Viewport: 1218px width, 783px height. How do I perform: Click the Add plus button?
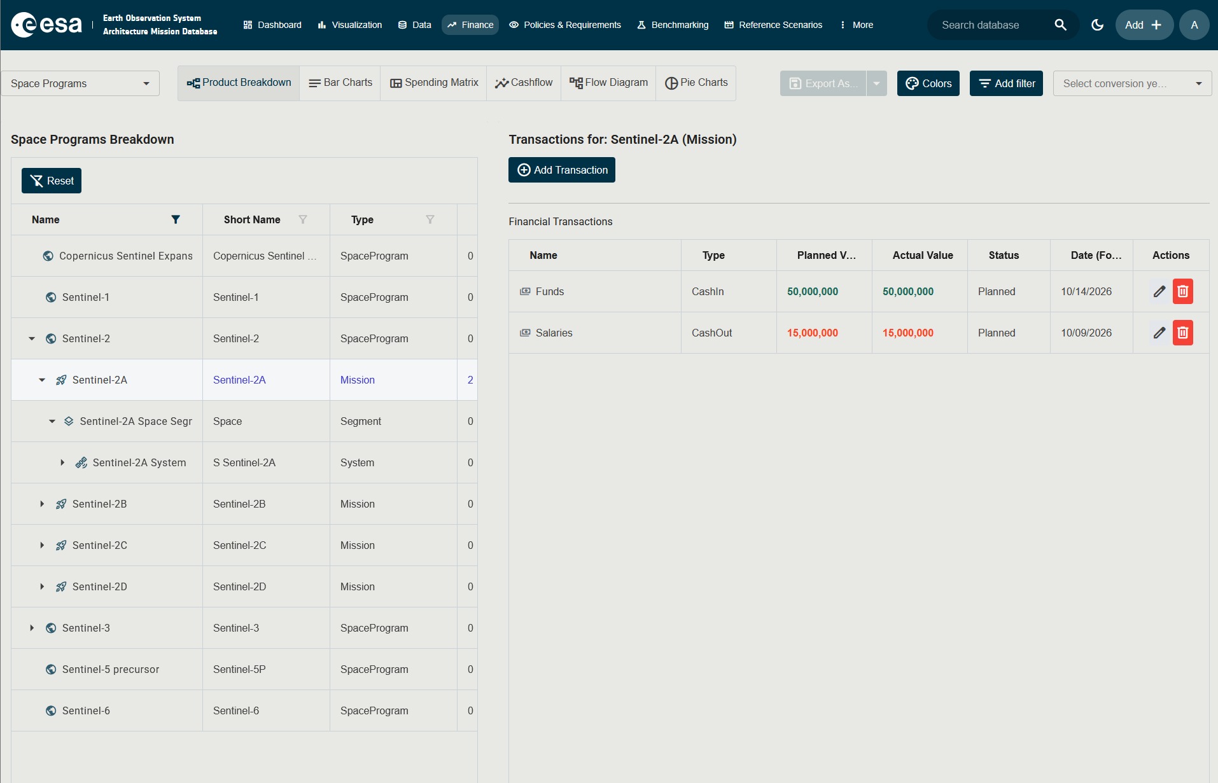[x=1144, y=25]
